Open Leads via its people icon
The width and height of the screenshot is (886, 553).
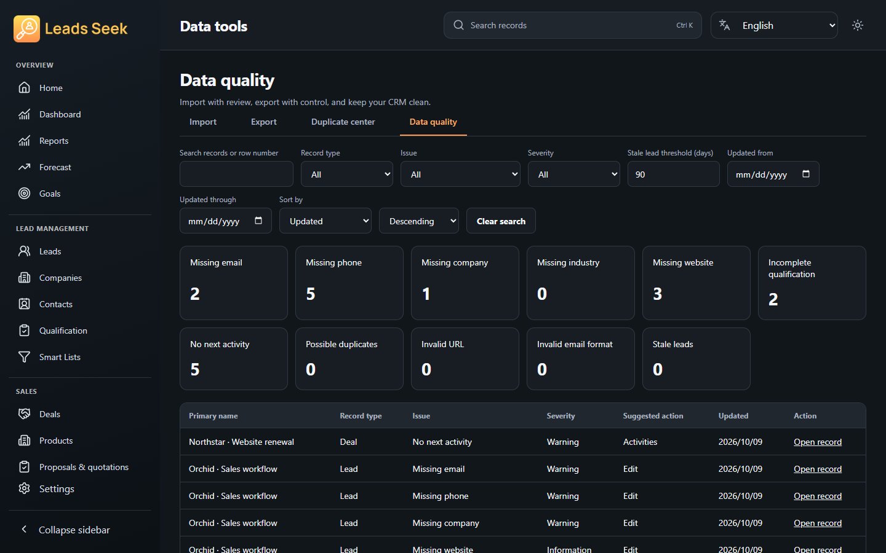(24, 251)
